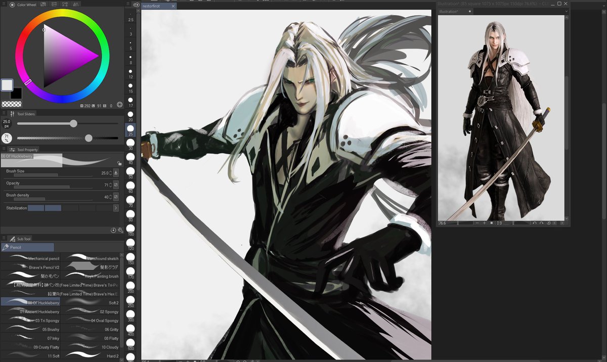Open the intermediate color palette tab icon
This screenshot has width=607, height=362.
[x=65, y=5]
